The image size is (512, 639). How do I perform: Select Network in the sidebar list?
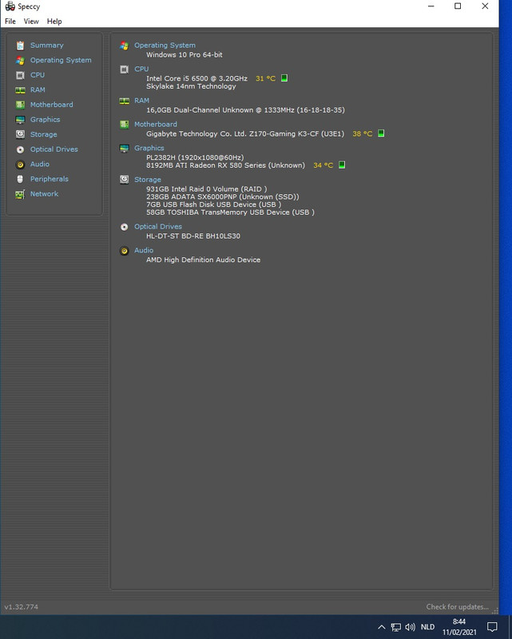(x=45, y=193)
